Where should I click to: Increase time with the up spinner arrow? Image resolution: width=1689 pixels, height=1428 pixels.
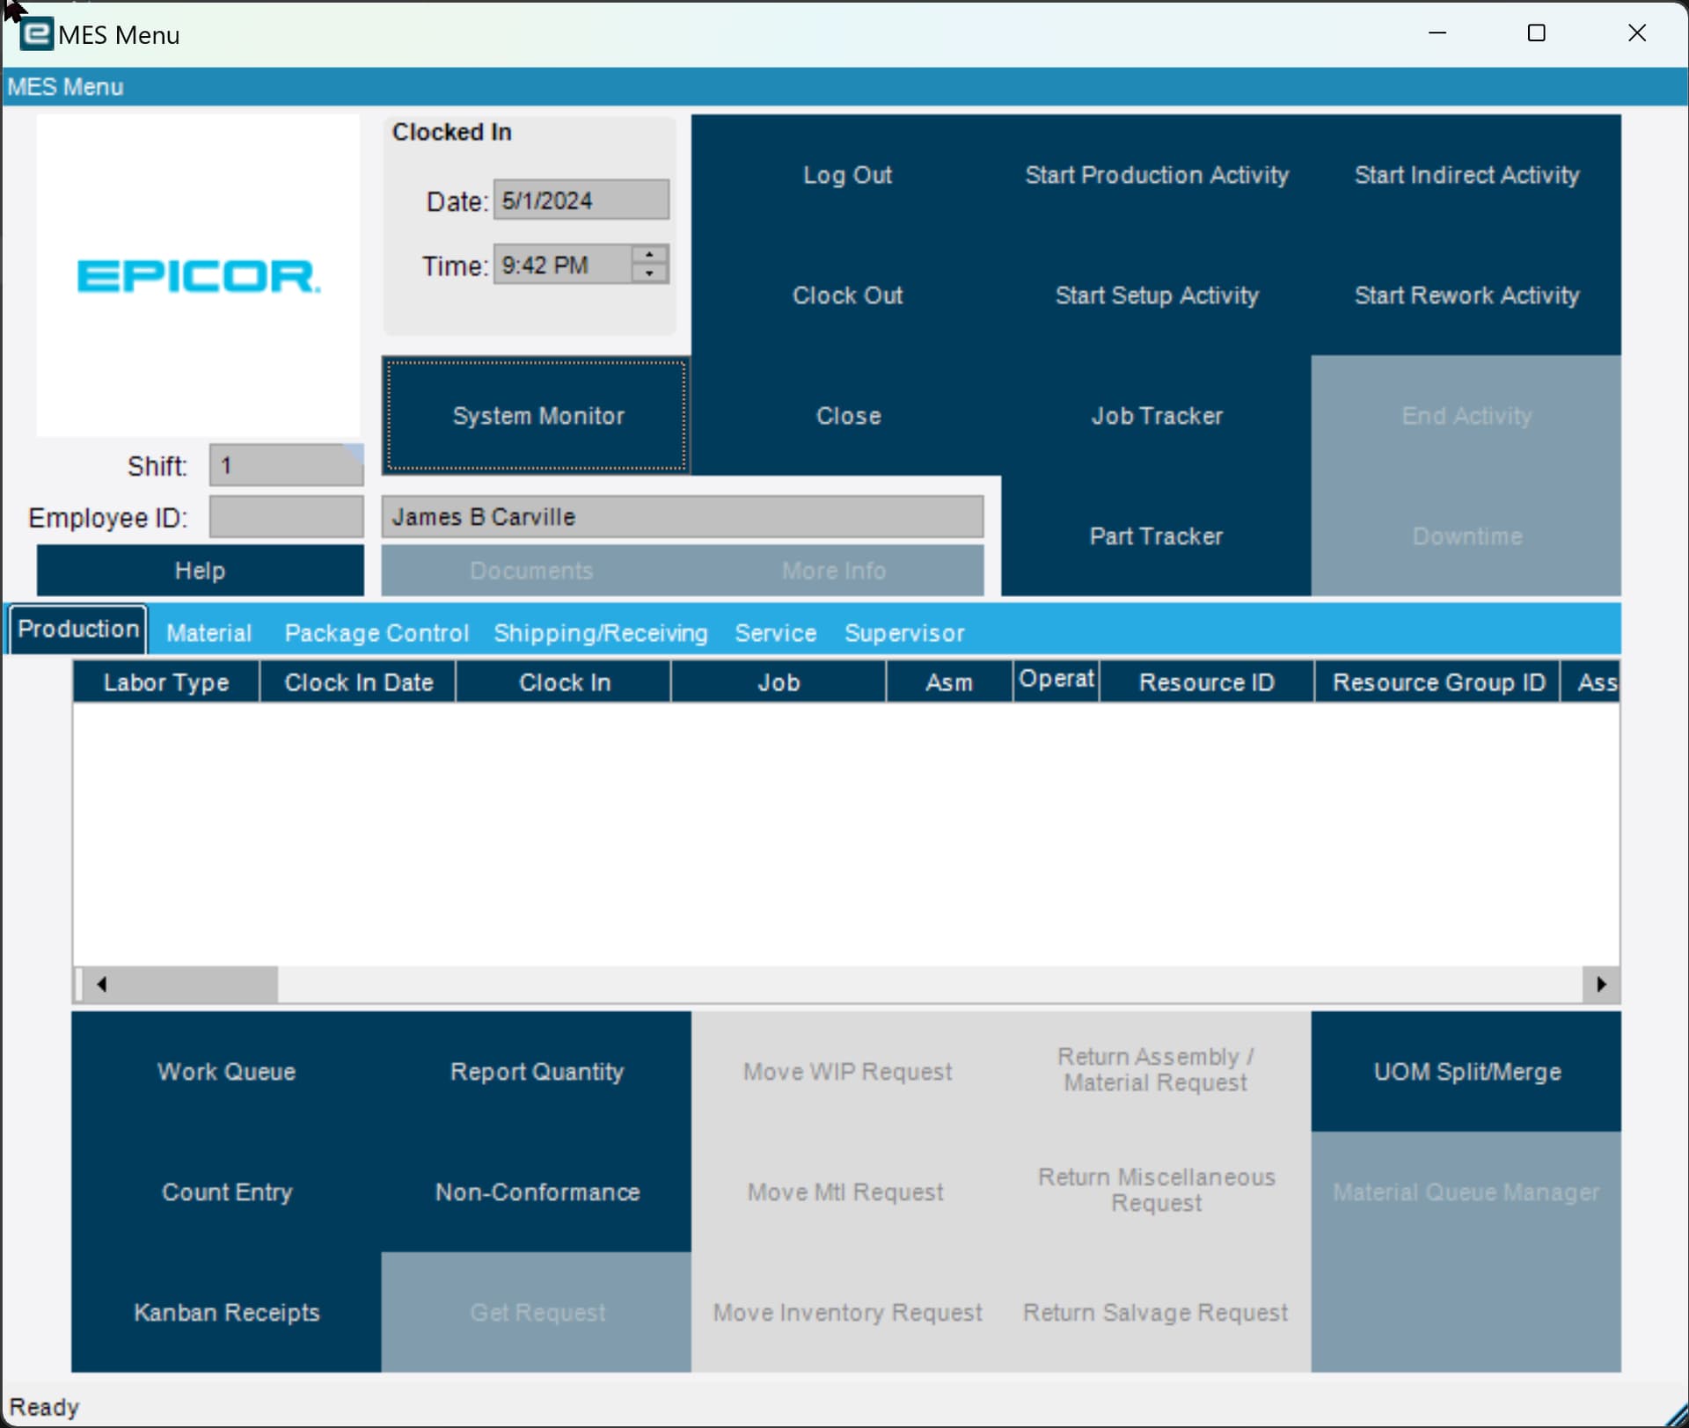point(649,255)
